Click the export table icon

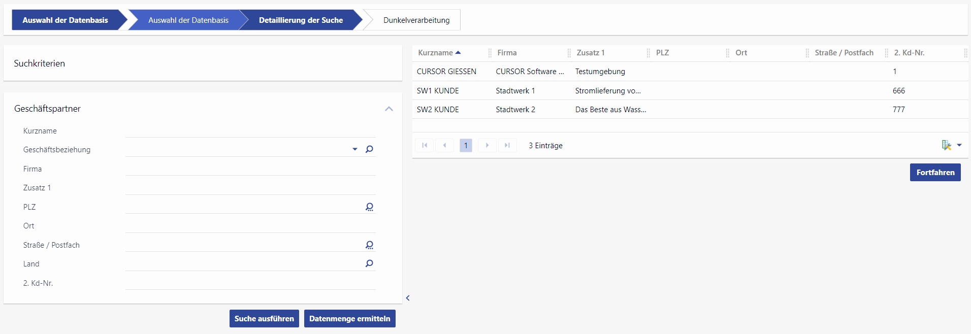[946, 145]
